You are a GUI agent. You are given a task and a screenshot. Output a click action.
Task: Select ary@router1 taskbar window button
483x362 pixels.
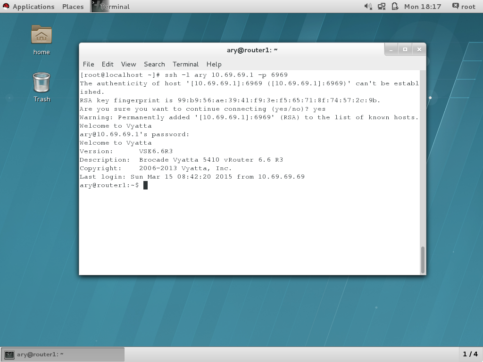[63, 354]
